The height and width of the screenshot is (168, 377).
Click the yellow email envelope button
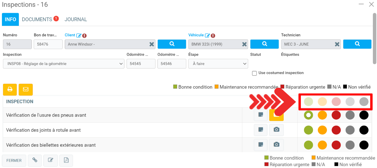(x=26, y=89)
